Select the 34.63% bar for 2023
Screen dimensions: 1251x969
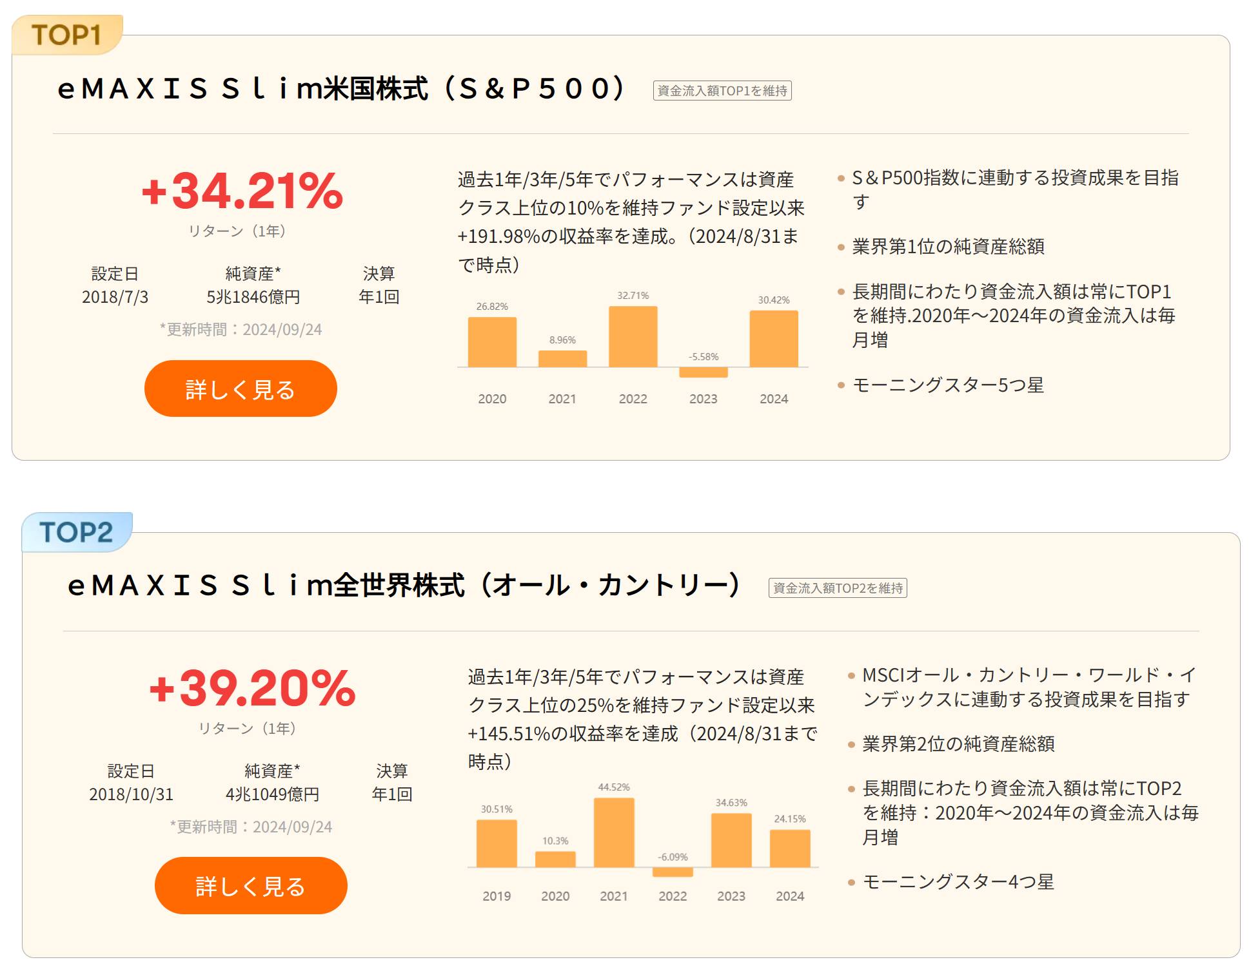click(x=731, y=840)
